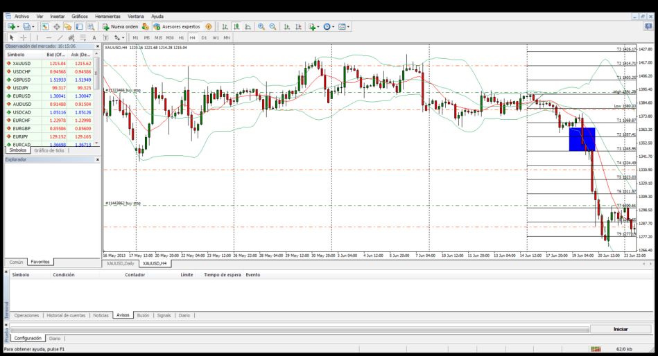Select the Fibonacci retracement tool

pyautogui.click(x=83, y=37)
